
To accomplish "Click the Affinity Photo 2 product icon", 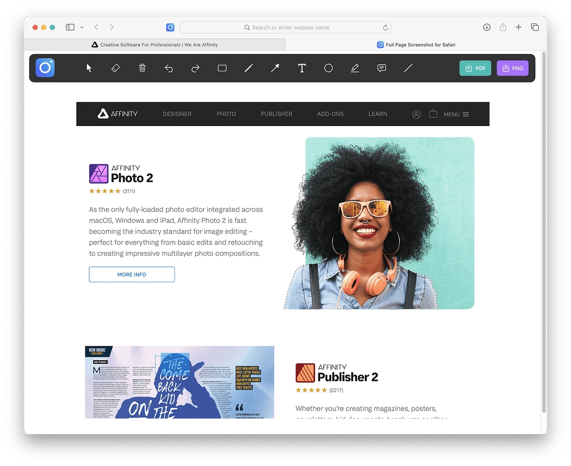I will tap(99, 174).
